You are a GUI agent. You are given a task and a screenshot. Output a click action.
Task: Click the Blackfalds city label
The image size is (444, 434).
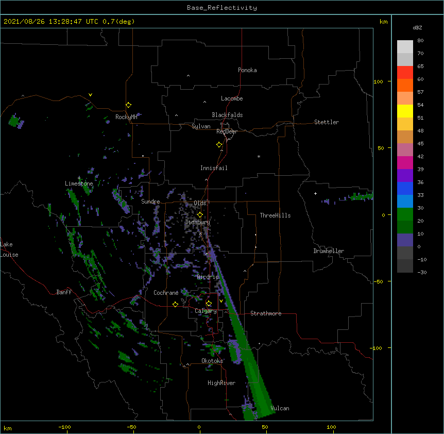227,115
